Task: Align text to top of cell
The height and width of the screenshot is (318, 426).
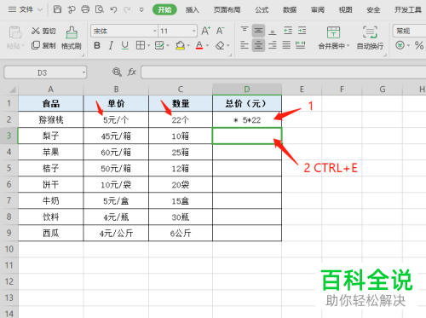Action: pyautogui.click(x=245, y=31)
